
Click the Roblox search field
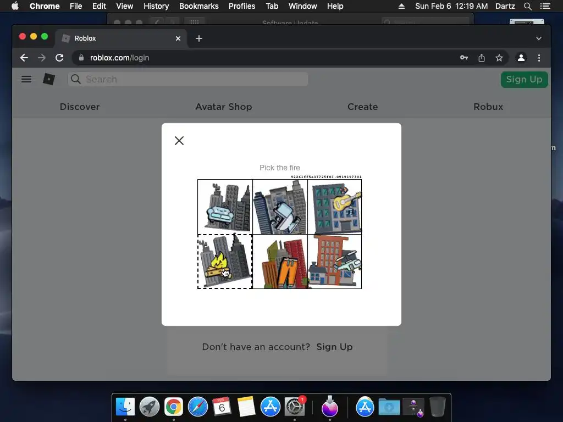click(x=188, y=79)
